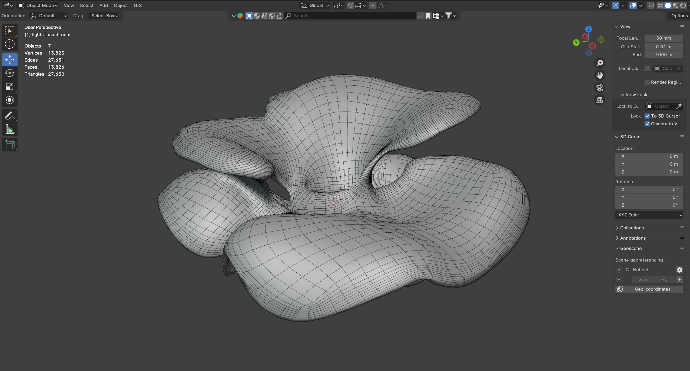This screenshot has width=690, height=371.
Task: Toggle camera view with the camera icon
Action: [x=600, y=88]
